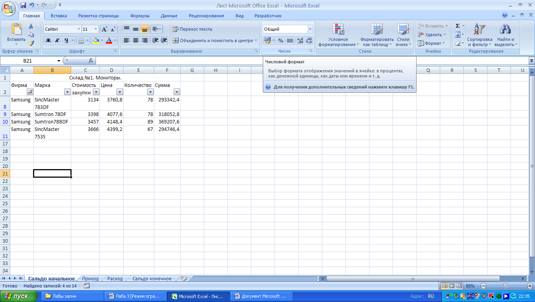Increase font size with large A
This screenshot has height=302, width=535.
104,29
